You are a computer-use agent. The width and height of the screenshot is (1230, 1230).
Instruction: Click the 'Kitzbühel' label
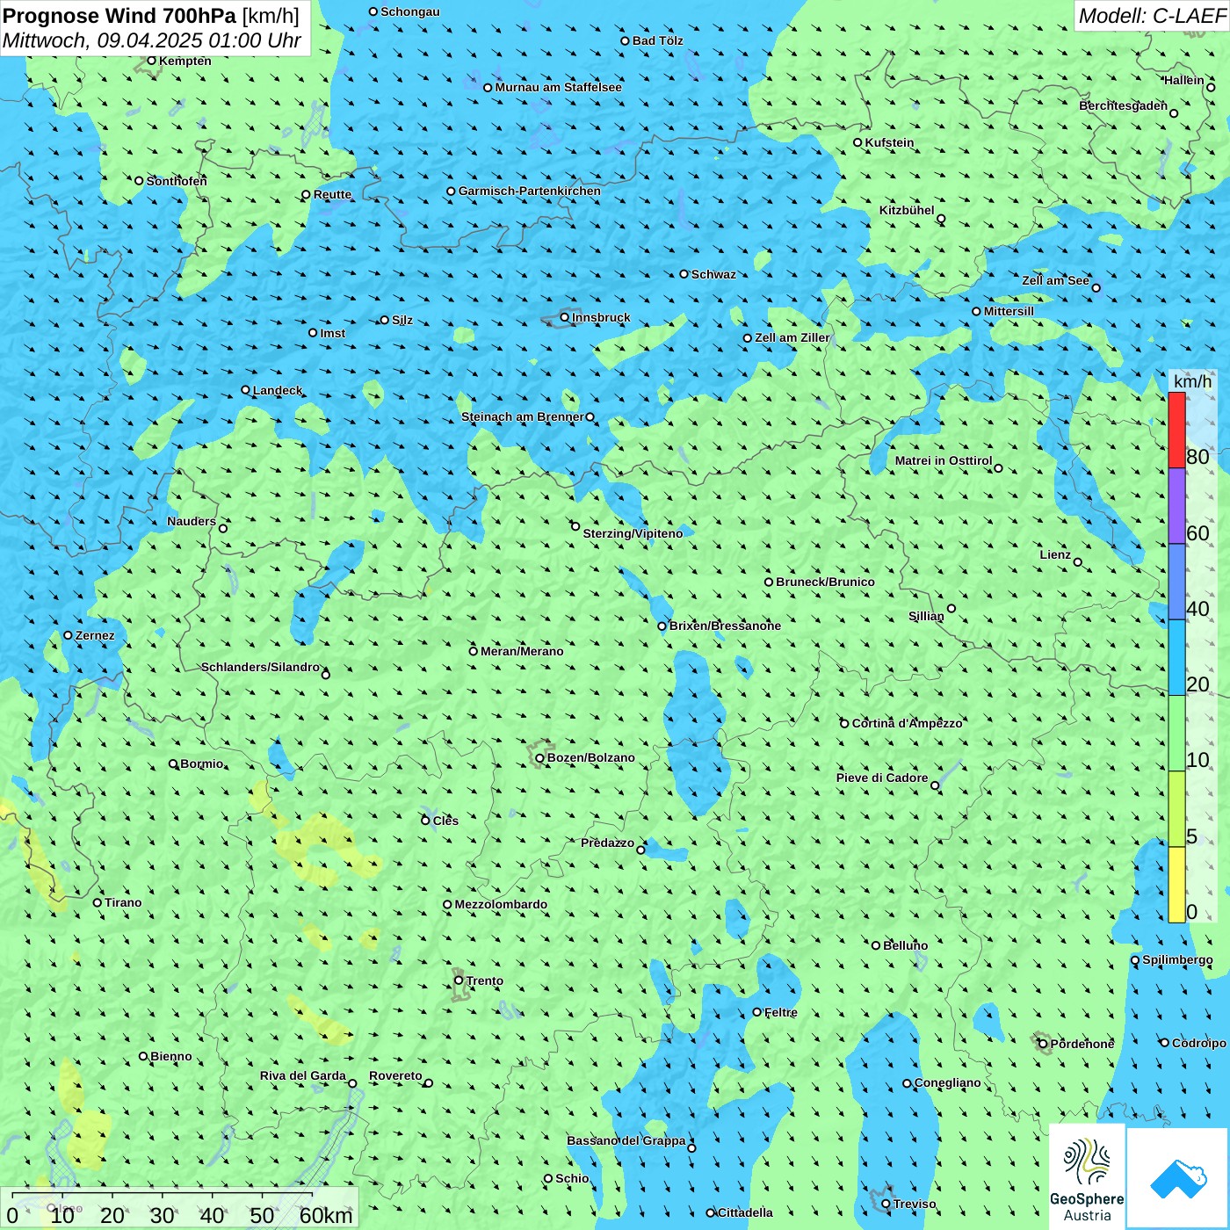point(907,210)
